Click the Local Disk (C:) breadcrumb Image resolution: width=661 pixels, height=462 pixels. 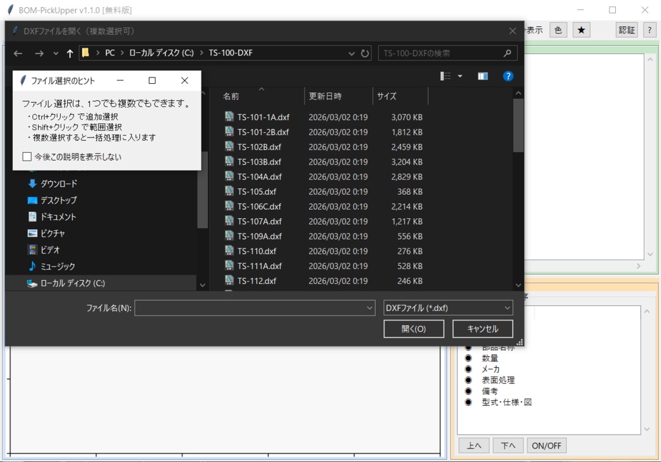point(161,53)
